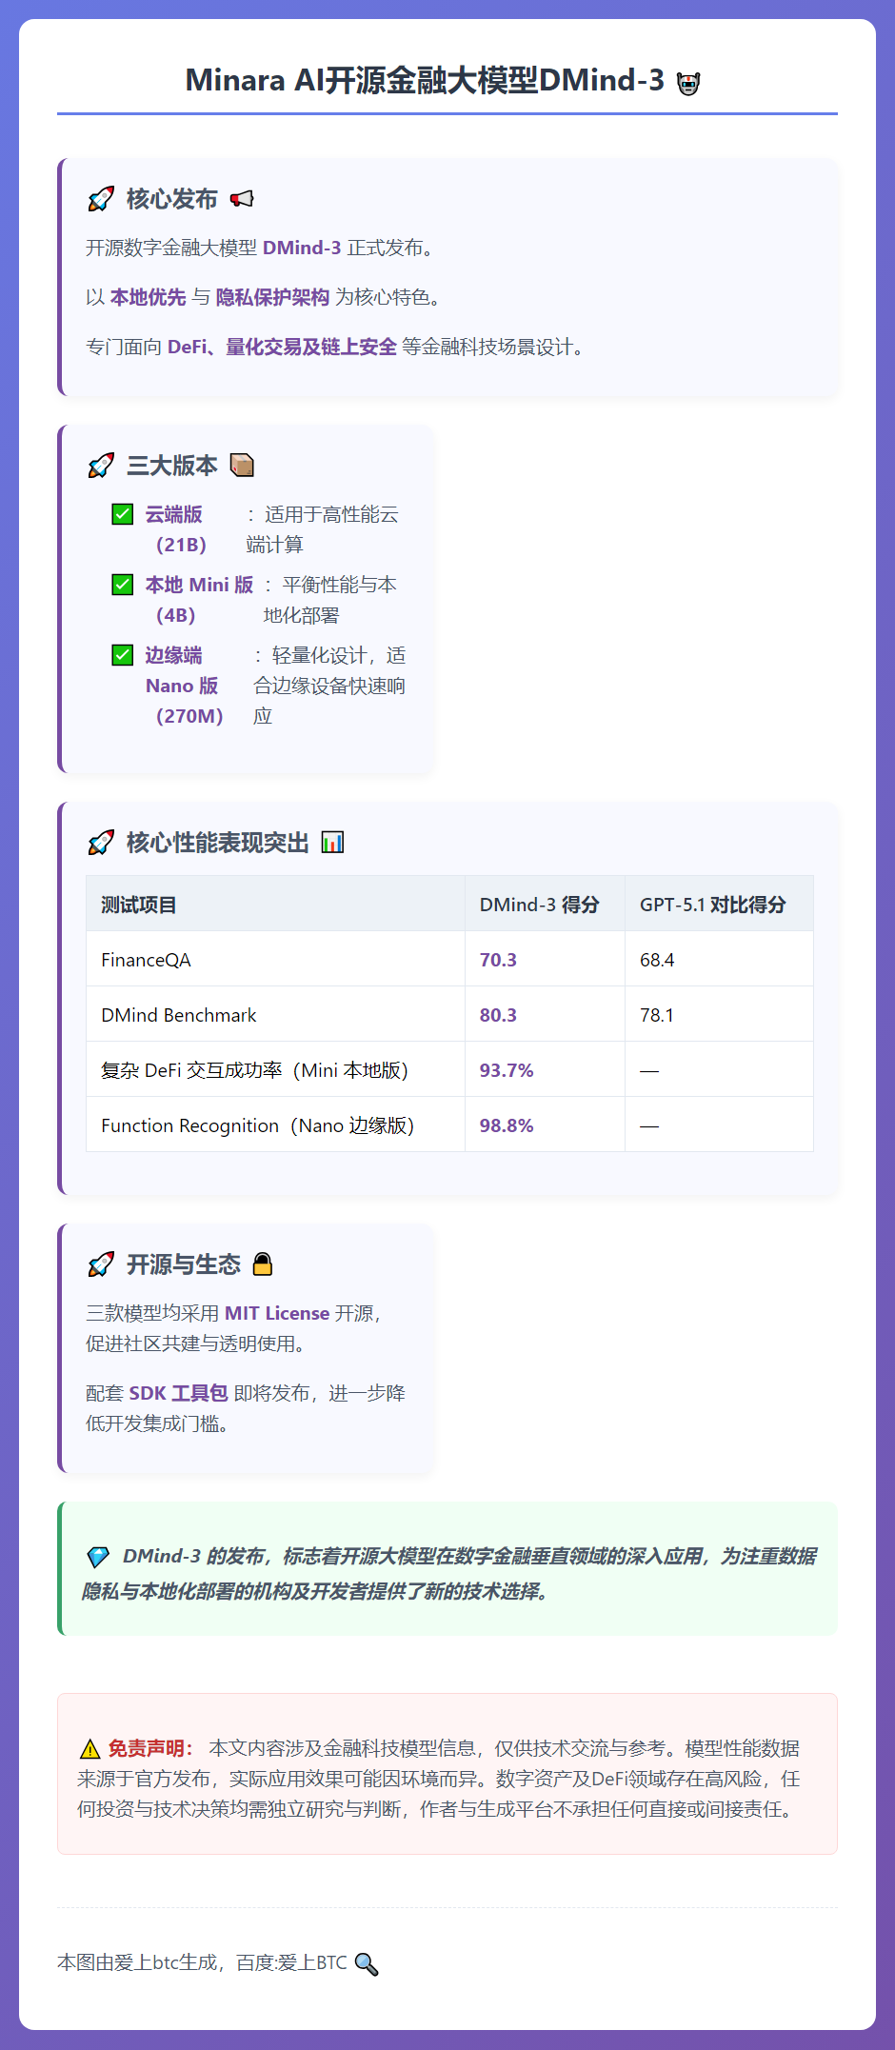Click the package box icon after 三大版本
This screenshot has height=2050, width=895.
click(x=243, y=466)
